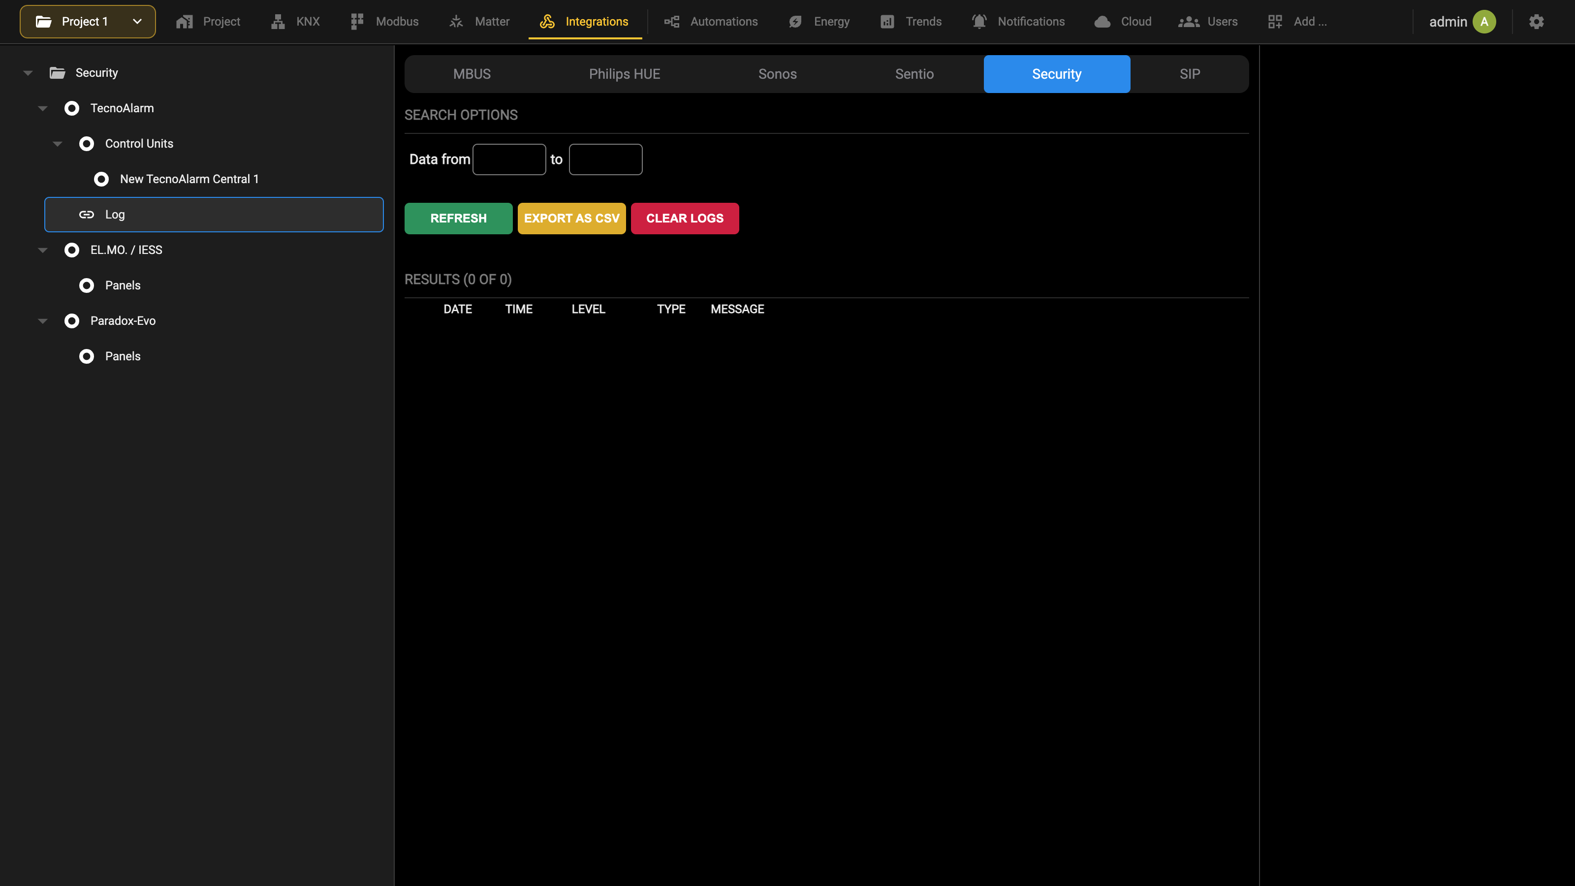Click the Modbus blocks icon
The width and height of the screenshot is (1575, 886).
357,21
